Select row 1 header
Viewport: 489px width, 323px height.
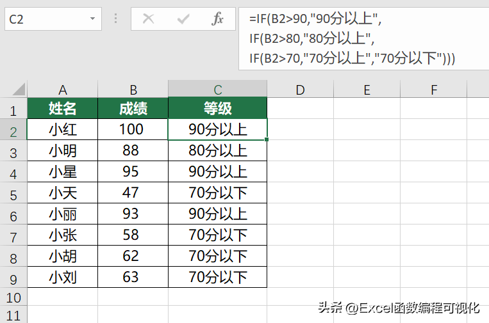click(13, 108)
